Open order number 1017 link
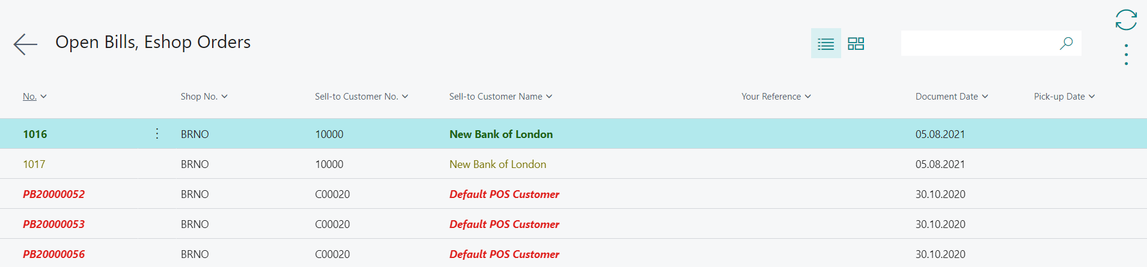Screen dimensions: 1147x267 coord(34,164)
